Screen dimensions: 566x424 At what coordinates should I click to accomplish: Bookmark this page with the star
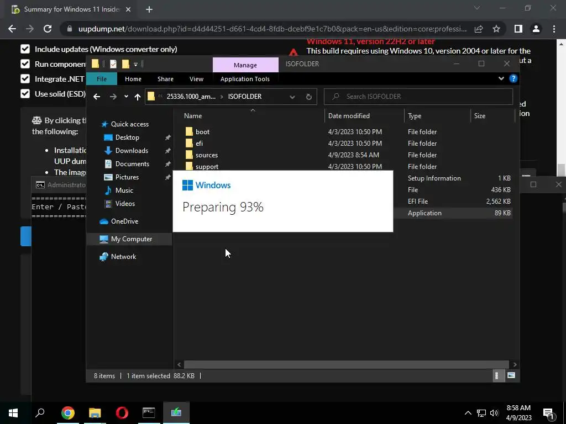tap(496, 29)
